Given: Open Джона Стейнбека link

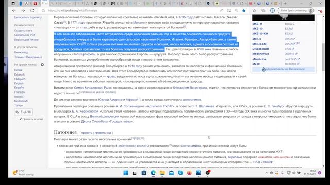Looking at the screenshot, I should click(x=94, y=121).
